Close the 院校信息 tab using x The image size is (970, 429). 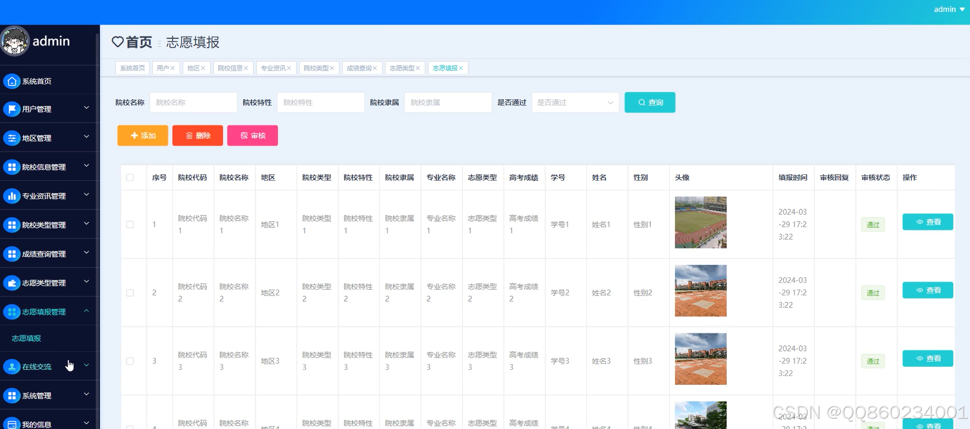[x=246, y=68]
